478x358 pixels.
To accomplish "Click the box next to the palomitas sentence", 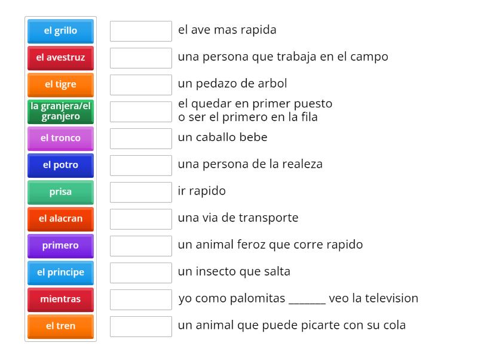I will coord(140,300).
